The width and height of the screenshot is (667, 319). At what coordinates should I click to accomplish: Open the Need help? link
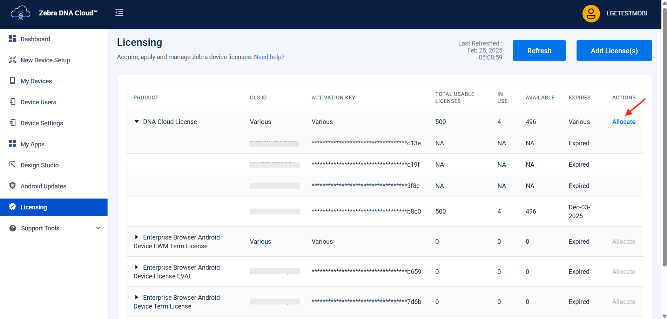[x=269, y=57]
